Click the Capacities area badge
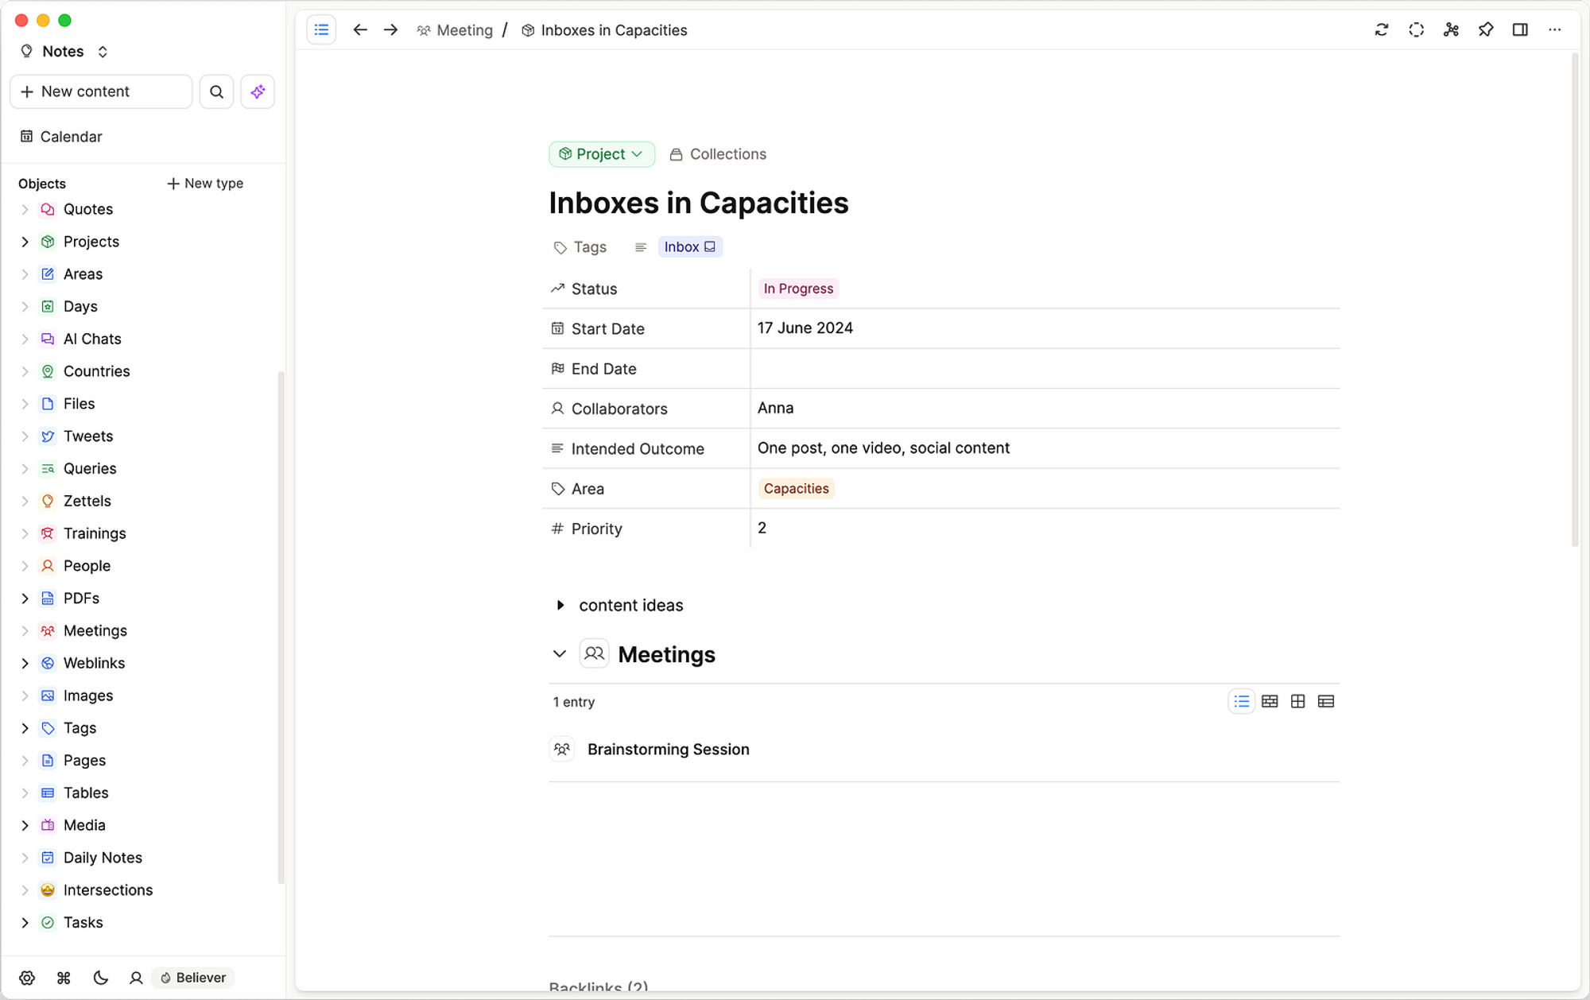The image size is (1590, 1000). [x=796, y=489]
